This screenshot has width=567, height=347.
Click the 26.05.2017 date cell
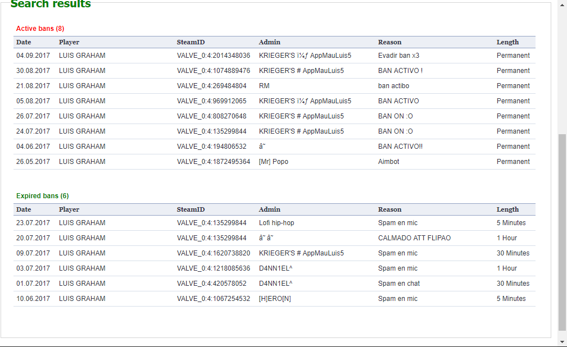pyautogui.click(x=33, y=162)
